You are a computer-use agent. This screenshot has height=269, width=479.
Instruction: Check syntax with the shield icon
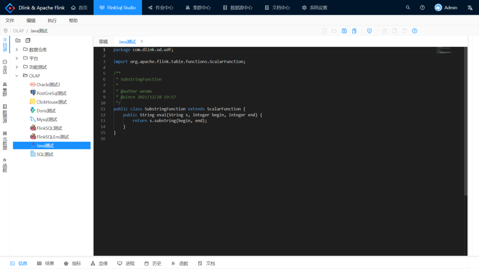click(369, 31)
